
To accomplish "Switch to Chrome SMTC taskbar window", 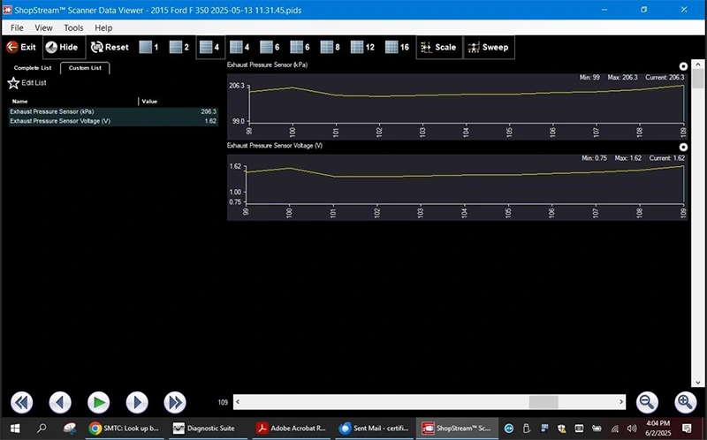I will (125, 429).
